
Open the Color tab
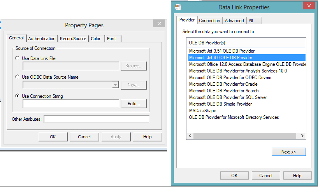96,39
